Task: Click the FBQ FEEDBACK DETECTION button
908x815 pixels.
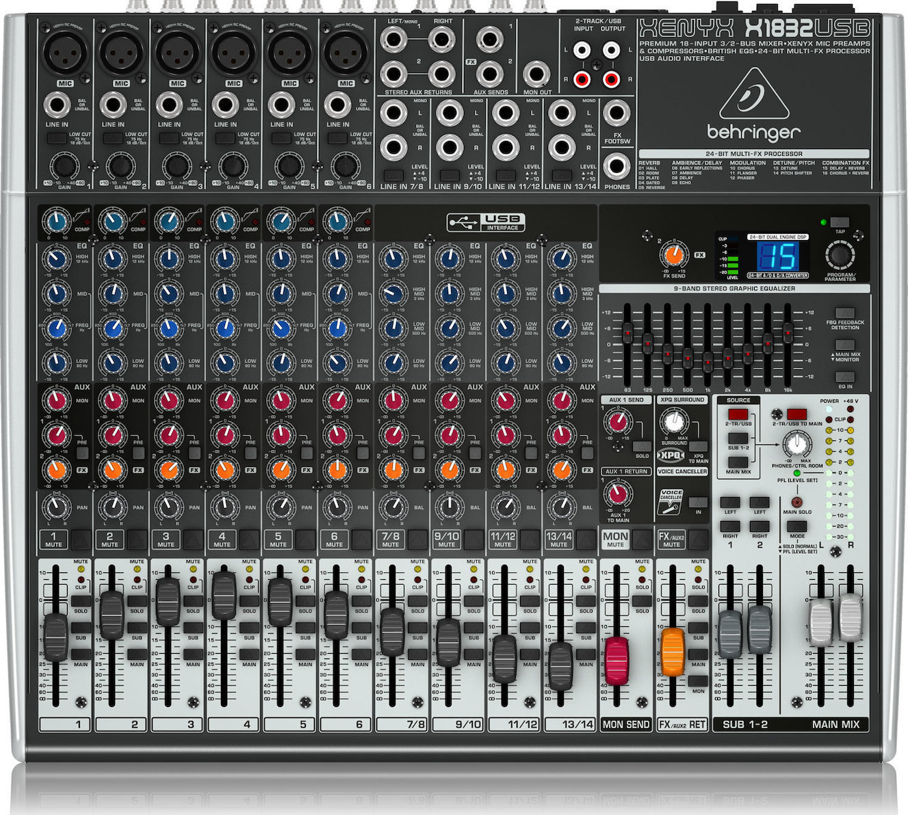Action: [846, 312]
